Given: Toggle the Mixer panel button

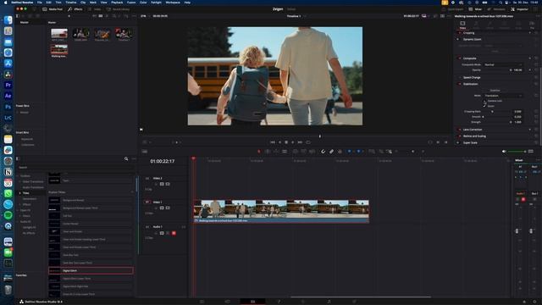Looking at the screenshot, I should point(475,9).
